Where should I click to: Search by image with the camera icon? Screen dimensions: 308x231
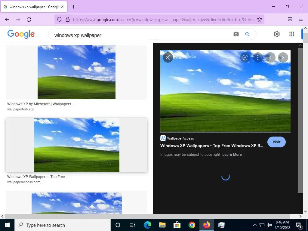click(236, 34)
